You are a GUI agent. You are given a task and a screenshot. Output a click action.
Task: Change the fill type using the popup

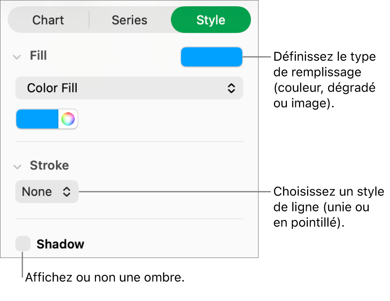click(129, 88)
